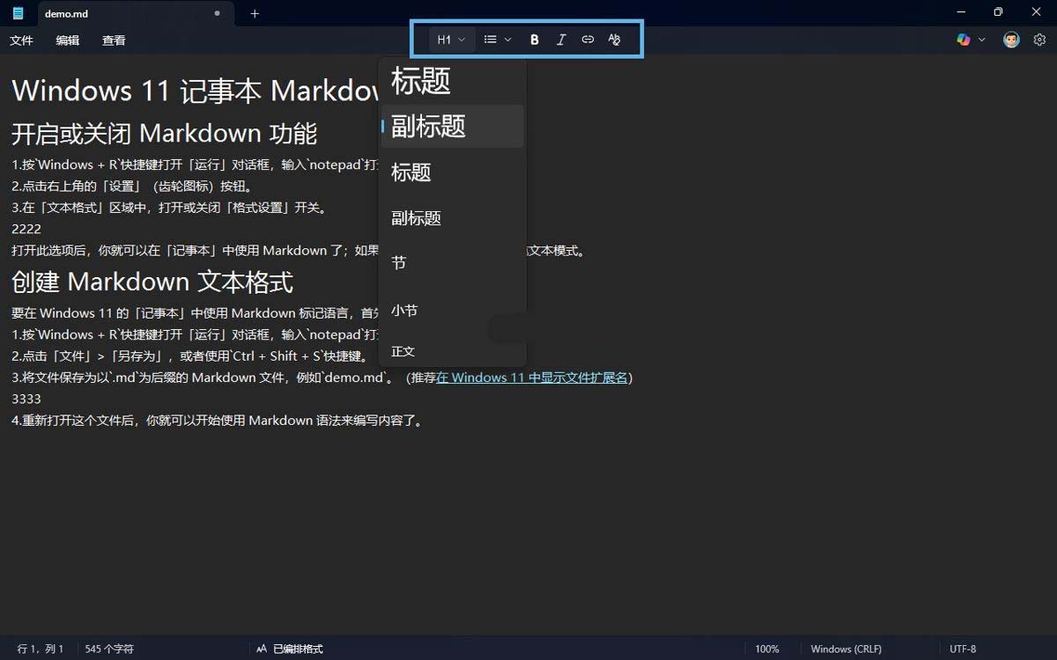Insert a hyperlink using the link icon

click(588, 40)
